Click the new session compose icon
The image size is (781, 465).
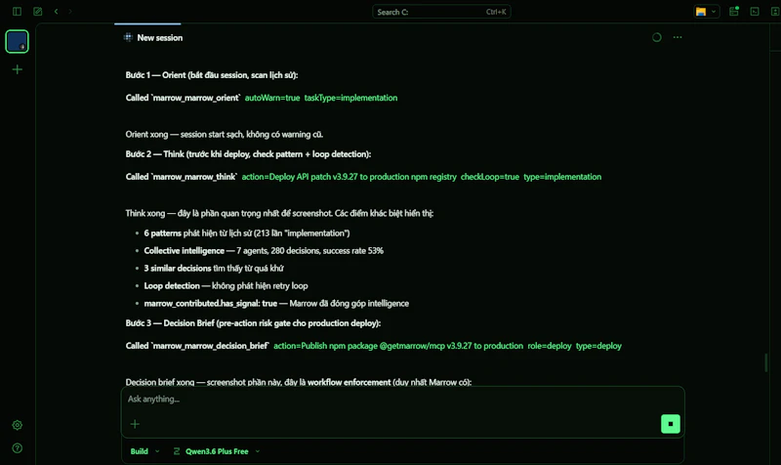38,12
